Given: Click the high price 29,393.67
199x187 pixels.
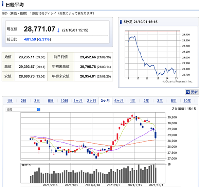Looking at the screenshot, I should pyautogui.click(x=26, y=67).
